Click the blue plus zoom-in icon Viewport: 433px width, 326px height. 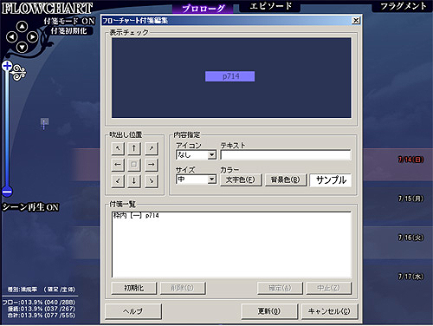[x=7, y=66]
